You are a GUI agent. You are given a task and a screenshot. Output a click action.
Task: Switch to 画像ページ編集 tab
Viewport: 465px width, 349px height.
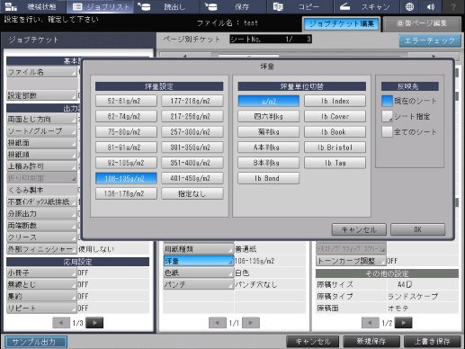point(422,23)
